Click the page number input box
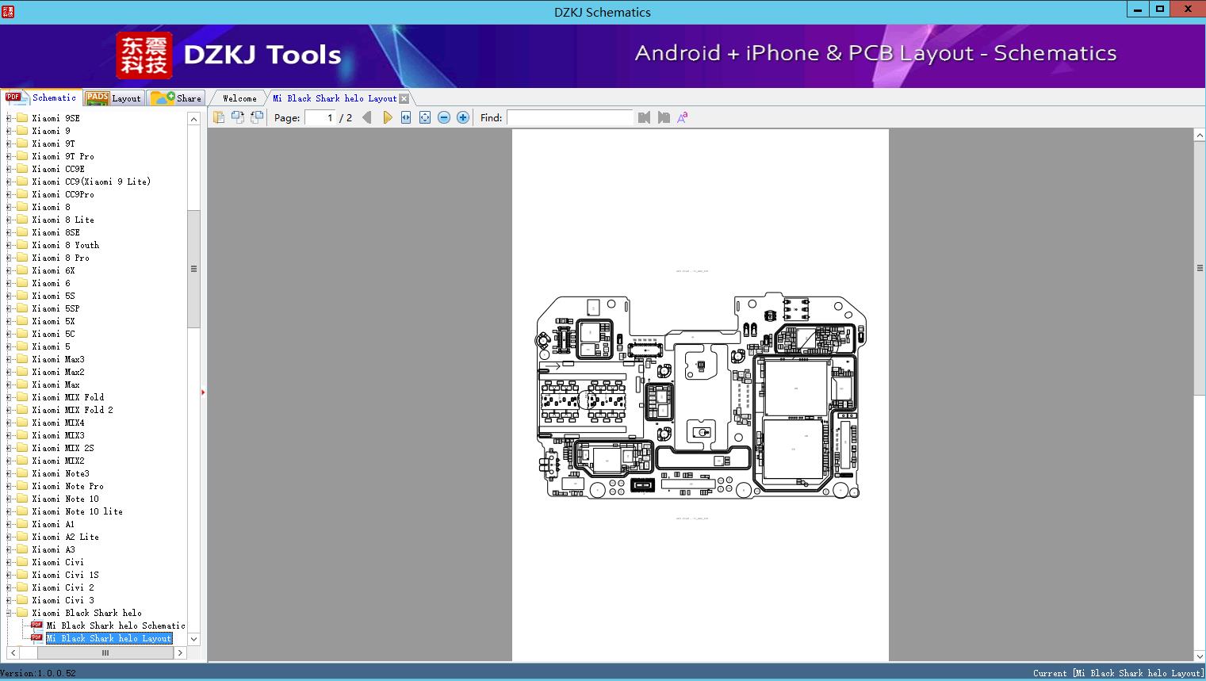This screenshot has height=681, width=1206. (320, 117)
